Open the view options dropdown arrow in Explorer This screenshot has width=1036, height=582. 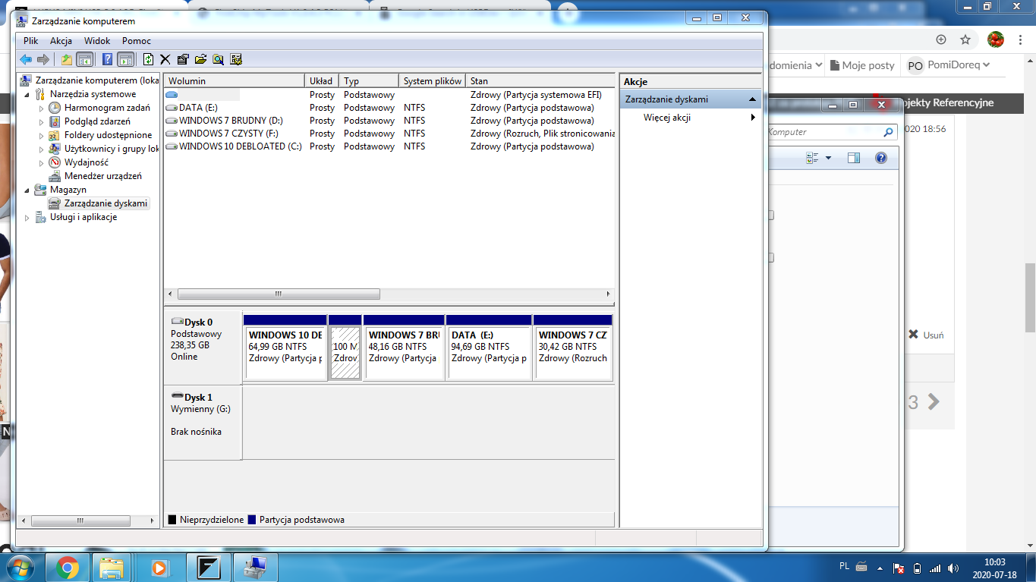coord(828,158)
